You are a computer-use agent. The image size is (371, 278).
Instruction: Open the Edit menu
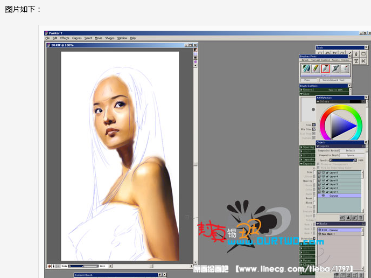tap(55, 38)
